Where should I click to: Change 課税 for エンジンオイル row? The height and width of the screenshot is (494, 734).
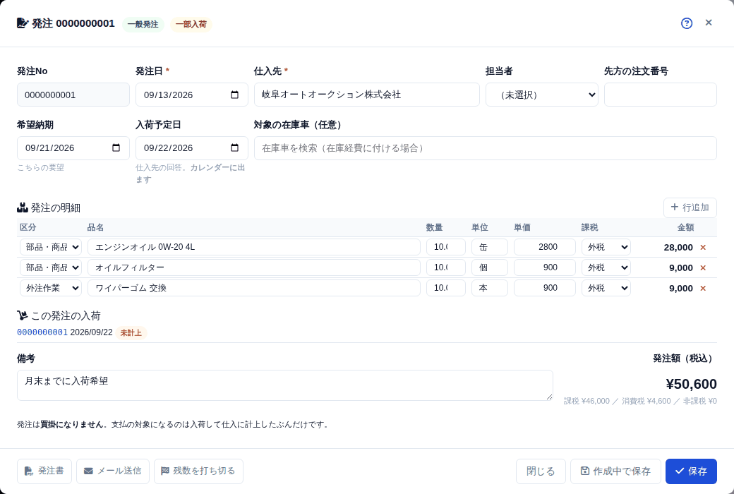click(606, 247)
